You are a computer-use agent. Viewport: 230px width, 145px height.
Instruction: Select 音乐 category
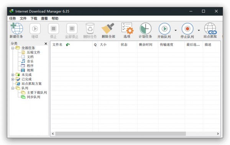(30, 61)
